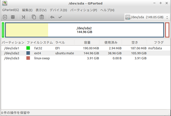Open the デバイス(D) menu
This screenshot has height=116, width=171.
pos(58,10)
